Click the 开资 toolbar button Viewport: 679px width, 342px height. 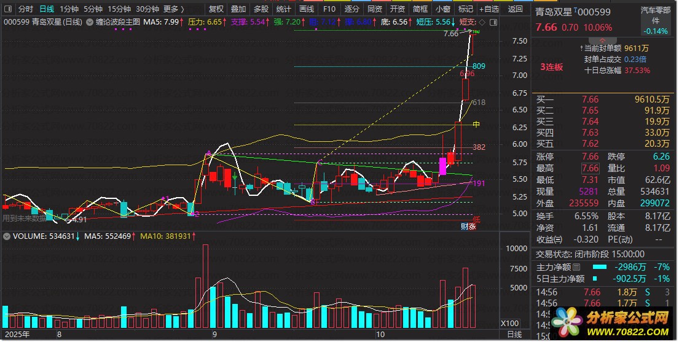pos(397,9)
